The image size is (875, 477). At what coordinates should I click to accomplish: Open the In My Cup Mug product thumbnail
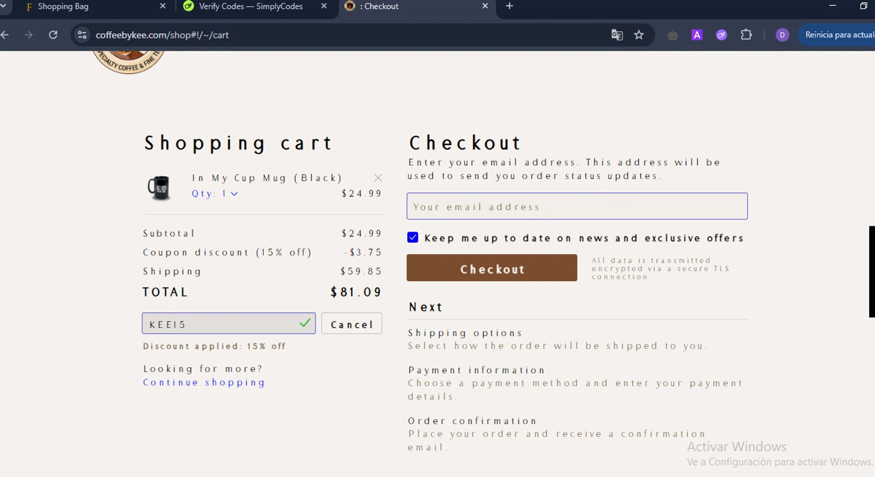point(159,188)
